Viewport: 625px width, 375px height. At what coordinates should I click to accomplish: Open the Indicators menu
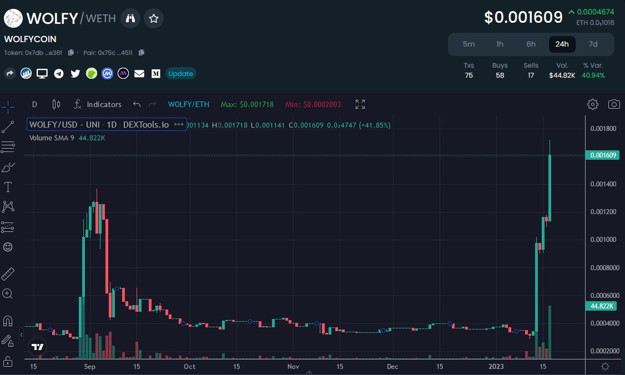pyautogui.click(x=98, y=104)
